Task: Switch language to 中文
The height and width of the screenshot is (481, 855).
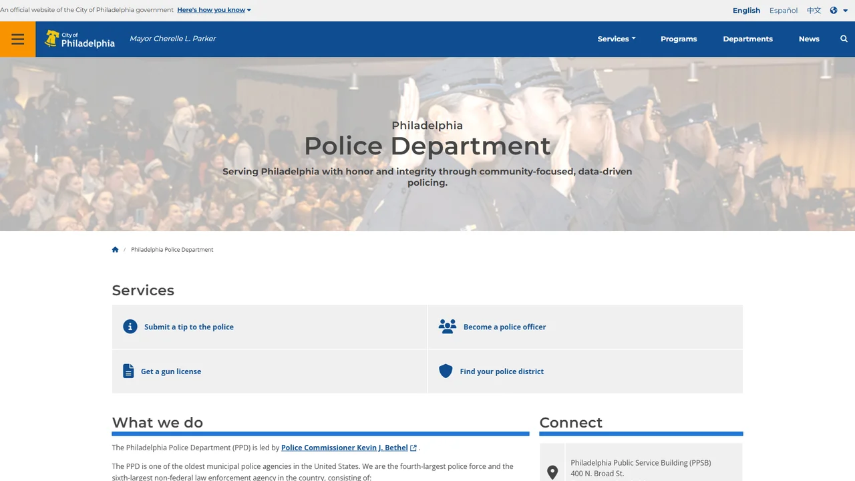Action: (814, 11)
